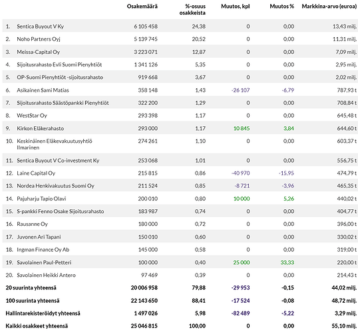Select Laine Capital Oy row
Screen dimensions: 358x332
coord(180,173)
